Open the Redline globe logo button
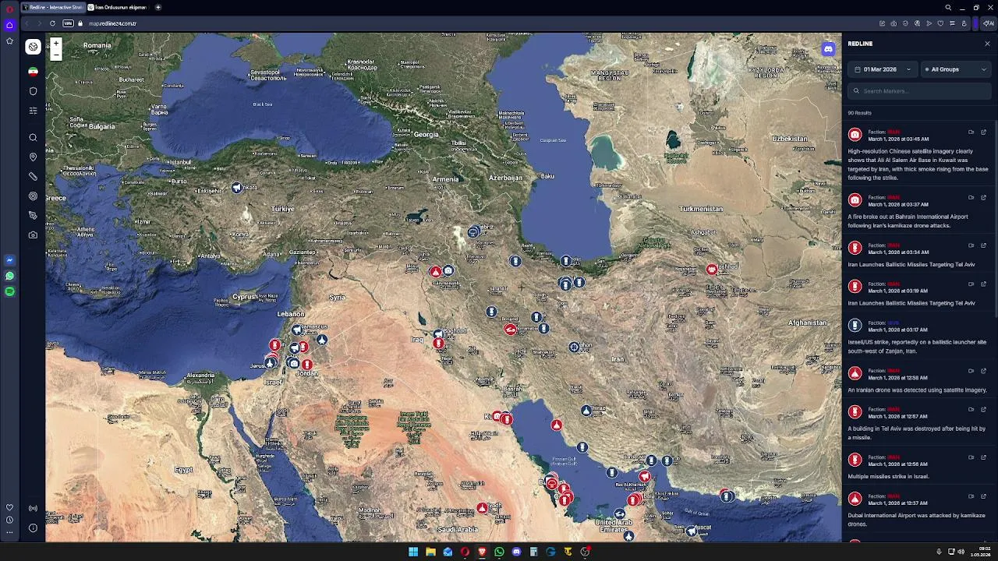This screenshot has height=561, width=998. 33,47
